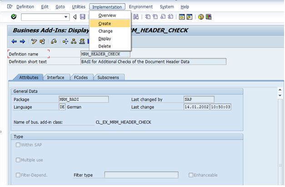Click the yellow Help question mark icon
Screen dimensions: 285x187
click(200, 17)
